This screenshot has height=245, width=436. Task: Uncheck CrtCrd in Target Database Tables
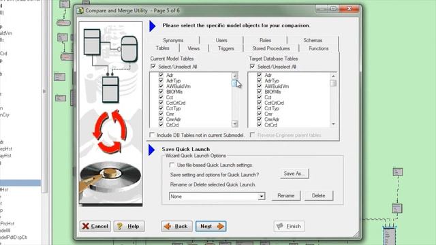(x=259, y=125)
